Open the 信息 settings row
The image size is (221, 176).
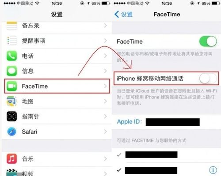57,71
